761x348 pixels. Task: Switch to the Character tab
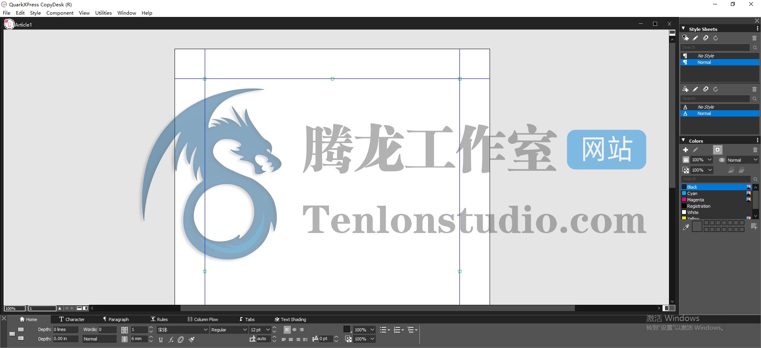71,319
